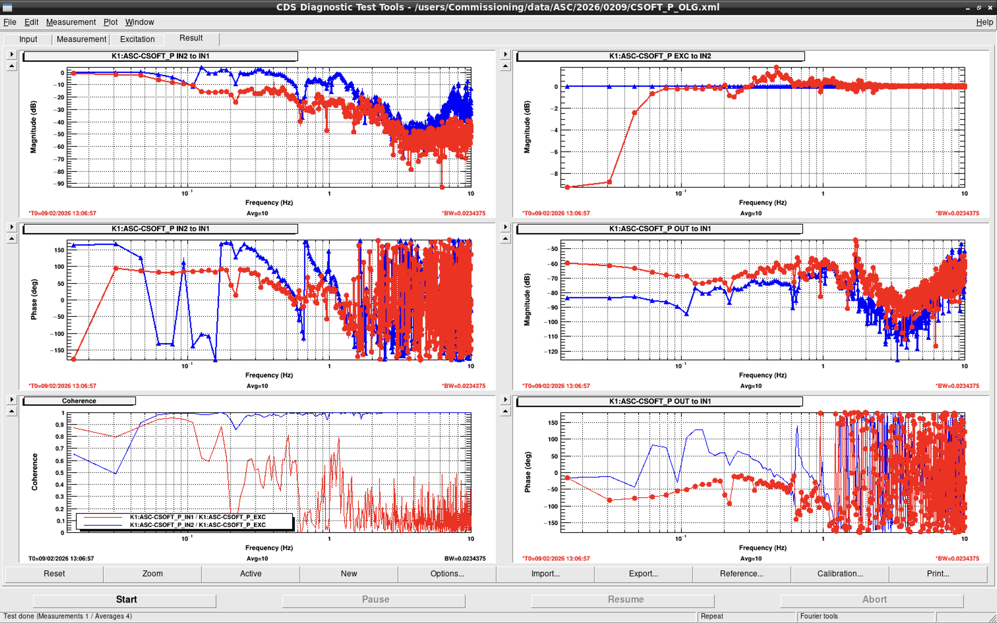This screenshot has height=623, width=997.
Task: Click right-arrow icon beside EXC to IN2 plot
Action: coord(505,54)
